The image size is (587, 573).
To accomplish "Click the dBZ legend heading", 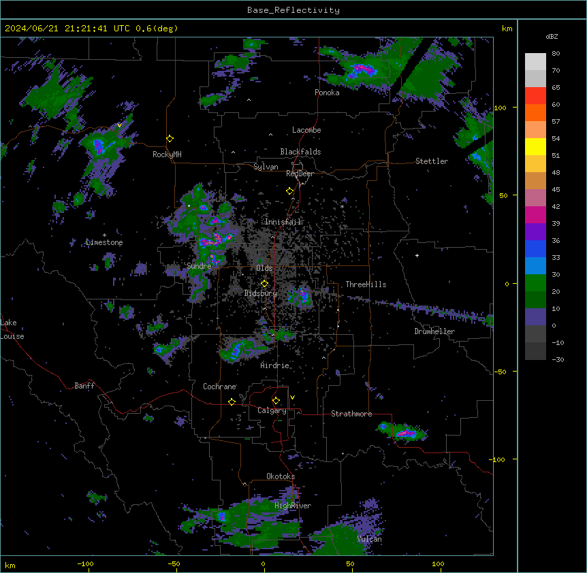I will click(552, 37).
